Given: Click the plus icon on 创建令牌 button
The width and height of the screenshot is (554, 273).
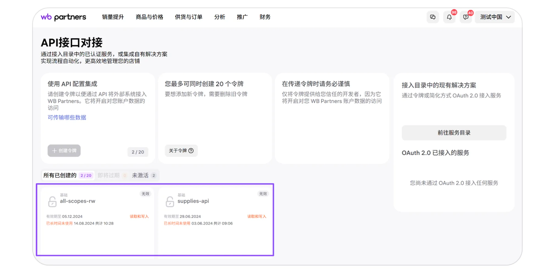Looking at the screenshot, I should 54,151.
